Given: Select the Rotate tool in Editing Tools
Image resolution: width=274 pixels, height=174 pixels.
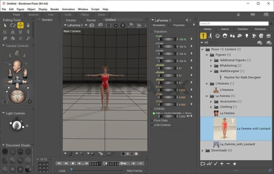Looking at the screenshot, I should [x=13, y=25].
